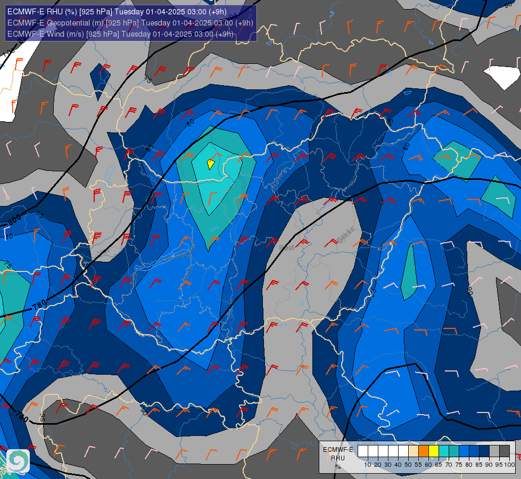Image resolution: width=521 pixels, height=479 pixels.
Task: Pick the yellow 60–65% legend swatch
Action: coord(434,451)
